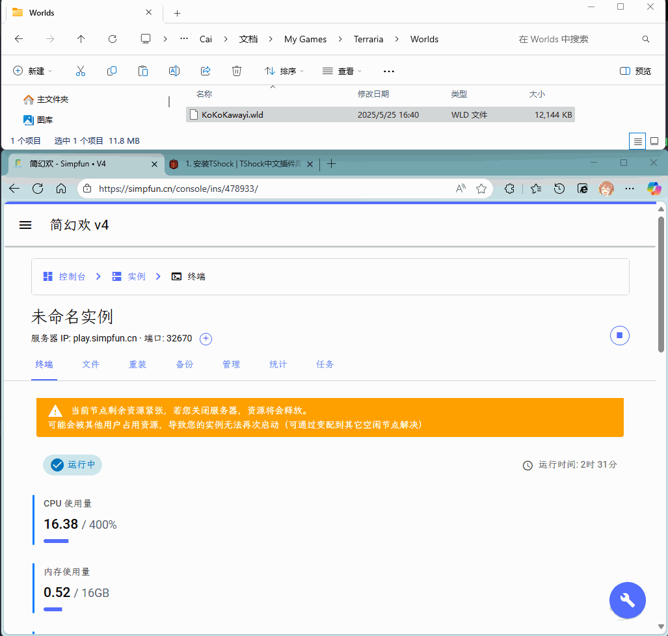The height and width of the screenshot is (636, 668).
Task: Expand chevron after 文档 in breadcrumb
Action: click(271, 39)
